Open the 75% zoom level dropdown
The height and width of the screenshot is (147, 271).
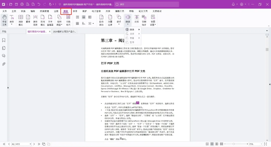click(x=261, y=144)
